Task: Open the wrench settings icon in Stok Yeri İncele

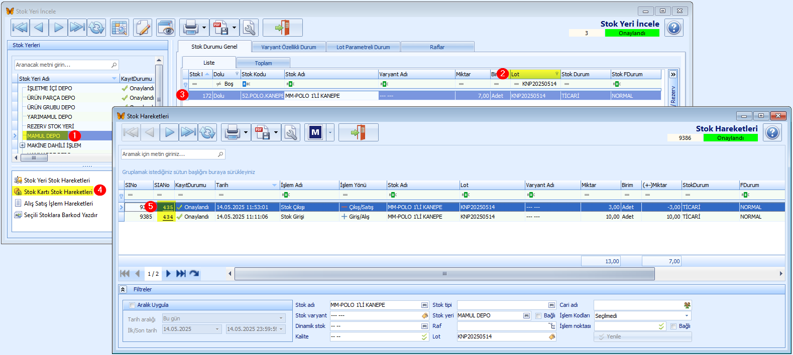Action: coord(249,28)
